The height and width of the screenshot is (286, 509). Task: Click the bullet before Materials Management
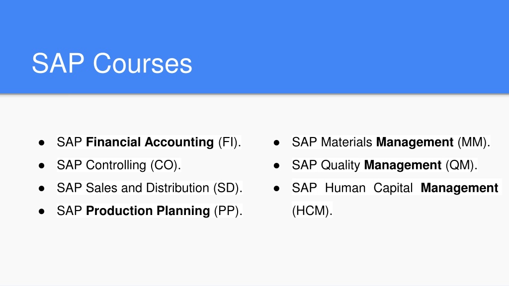(276, 143)
